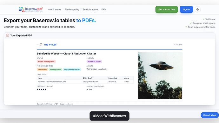
Task: Click Read-only, encrypted token text
Action: tap(202, 27)
